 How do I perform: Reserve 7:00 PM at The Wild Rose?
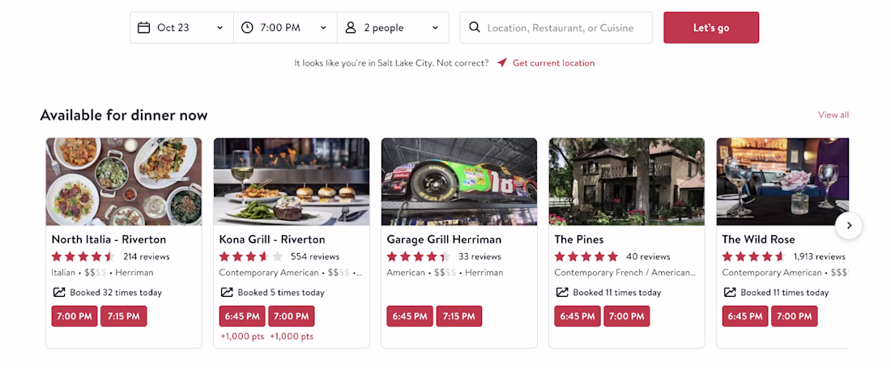pyautogui.click(x=794, y=316)
